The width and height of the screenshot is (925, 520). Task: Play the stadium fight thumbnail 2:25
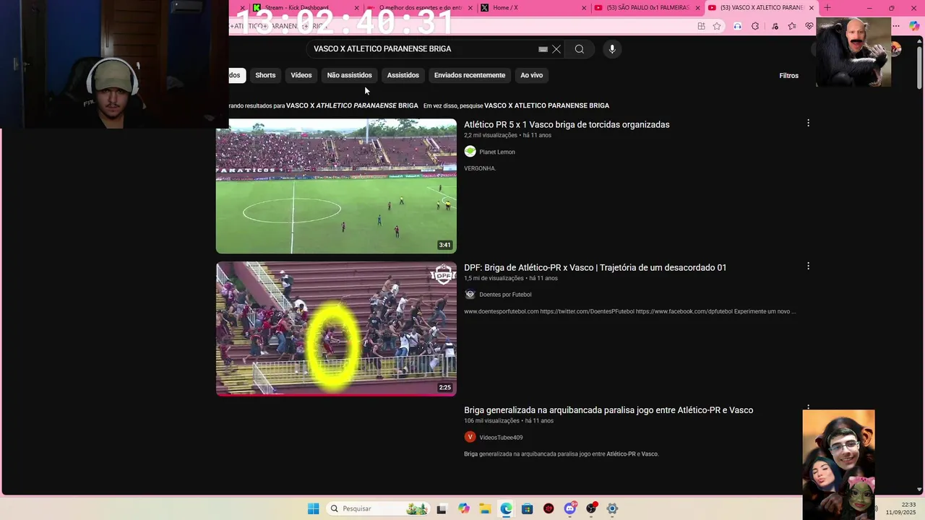coord(336,329)
